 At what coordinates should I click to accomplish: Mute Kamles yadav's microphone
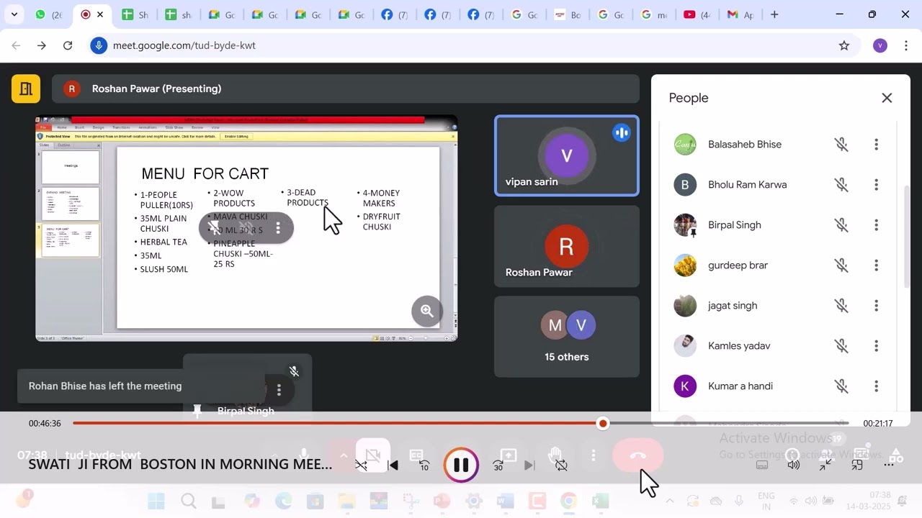tap(841, 346)
